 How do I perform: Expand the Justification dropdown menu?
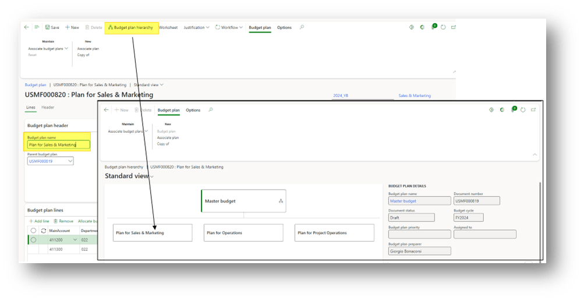point(196,27)
